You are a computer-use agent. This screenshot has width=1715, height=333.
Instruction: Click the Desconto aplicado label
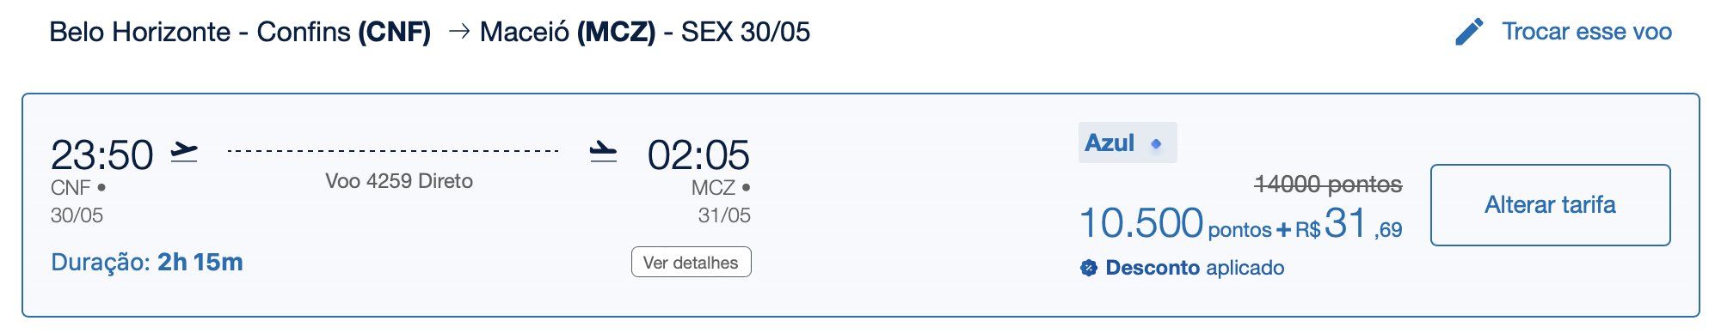coord(1195,268)
